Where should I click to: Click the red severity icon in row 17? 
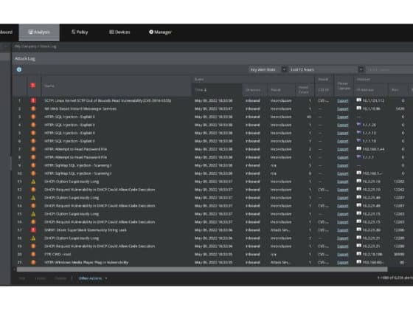tap(33, 230)
